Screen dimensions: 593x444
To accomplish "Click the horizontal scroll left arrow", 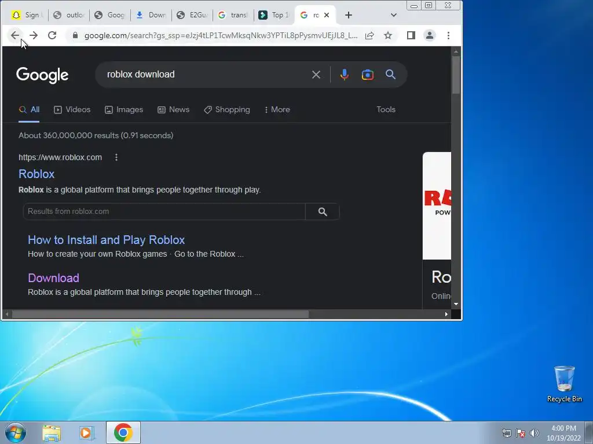I will [7, 314].
